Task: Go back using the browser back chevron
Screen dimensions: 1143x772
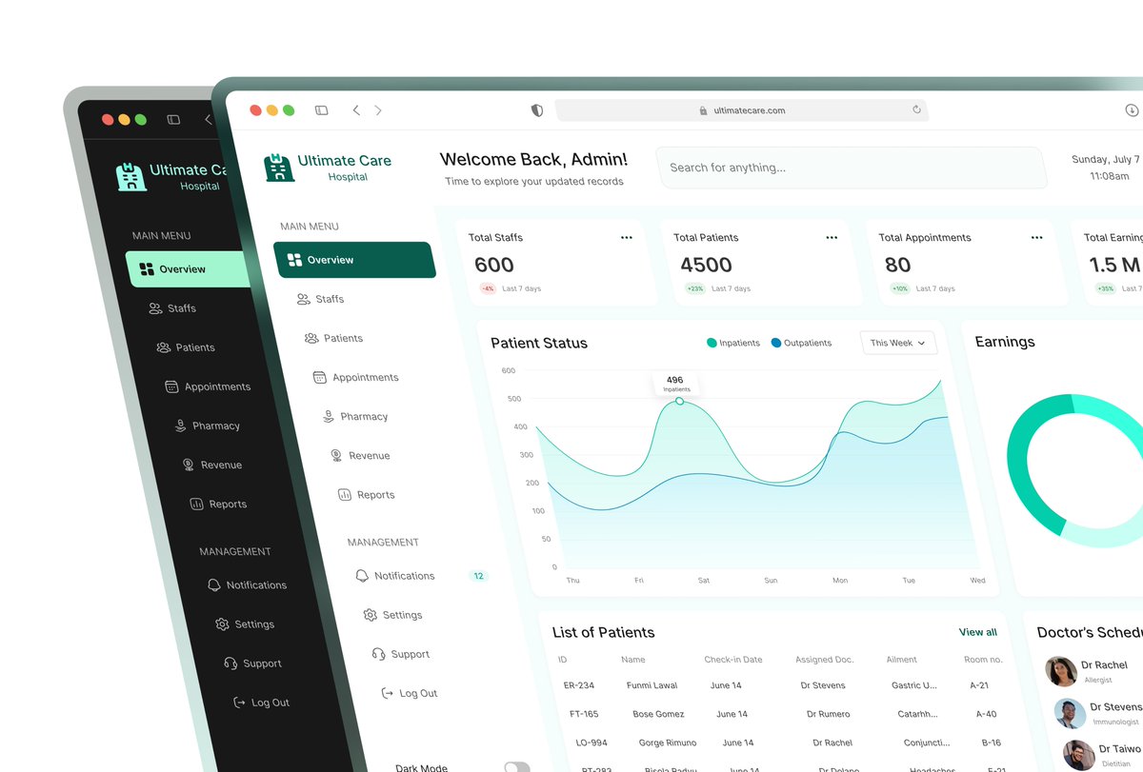Action: [x=356, y=110]
